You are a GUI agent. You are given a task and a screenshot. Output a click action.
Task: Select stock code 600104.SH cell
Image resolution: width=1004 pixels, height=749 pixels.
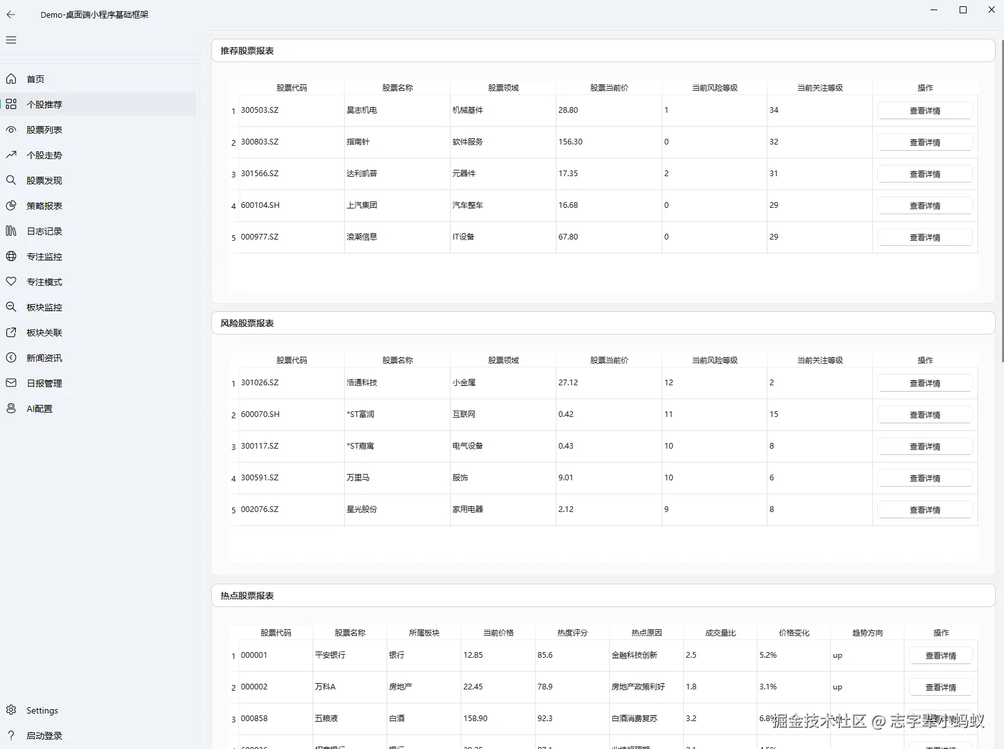click(x=292, y=205)
